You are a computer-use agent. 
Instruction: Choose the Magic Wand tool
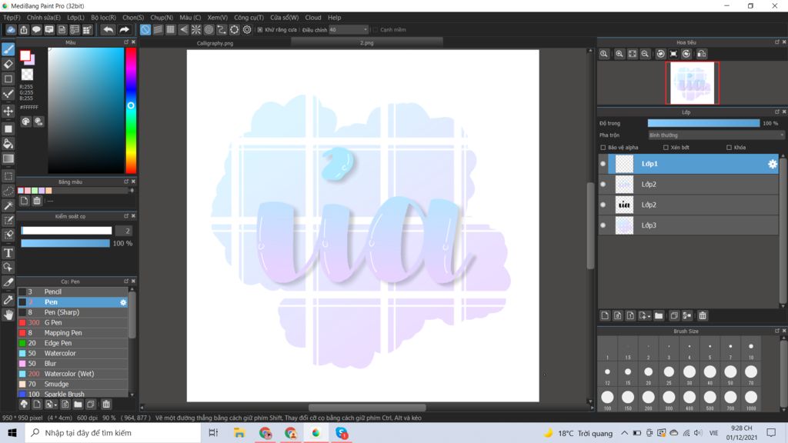point(8,205)
